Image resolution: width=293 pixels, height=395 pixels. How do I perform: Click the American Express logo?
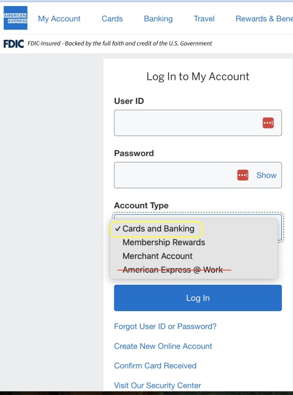pos(15,18)
